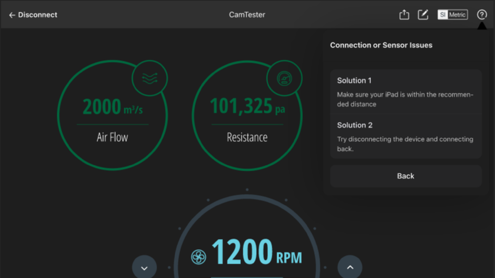Screen dimensions: 495x278
Task: Click the fan icon beside 1200 RPM
Action: (x=199, y=257)
